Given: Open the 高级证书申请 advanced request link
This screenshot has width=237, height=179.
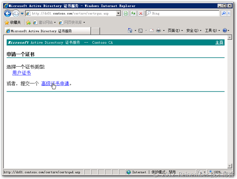Looking at the screenshot, I should (x=55, y=84).
